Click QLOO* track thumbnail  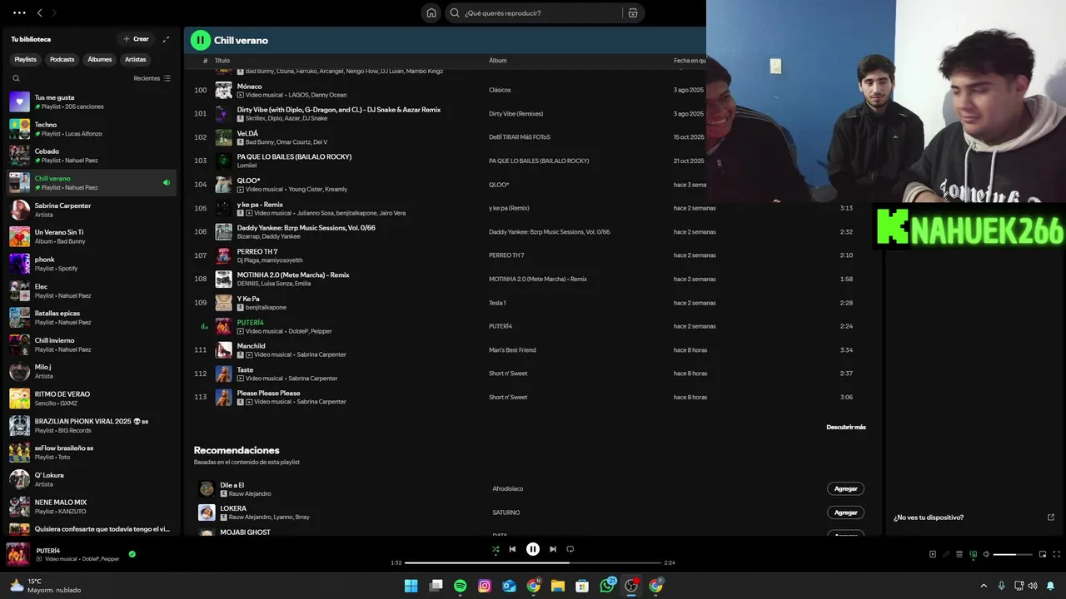click(223, 185)
